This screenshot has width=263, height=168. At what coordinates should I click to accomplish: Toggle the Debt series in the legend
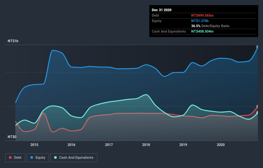click(x=15, y=158)
